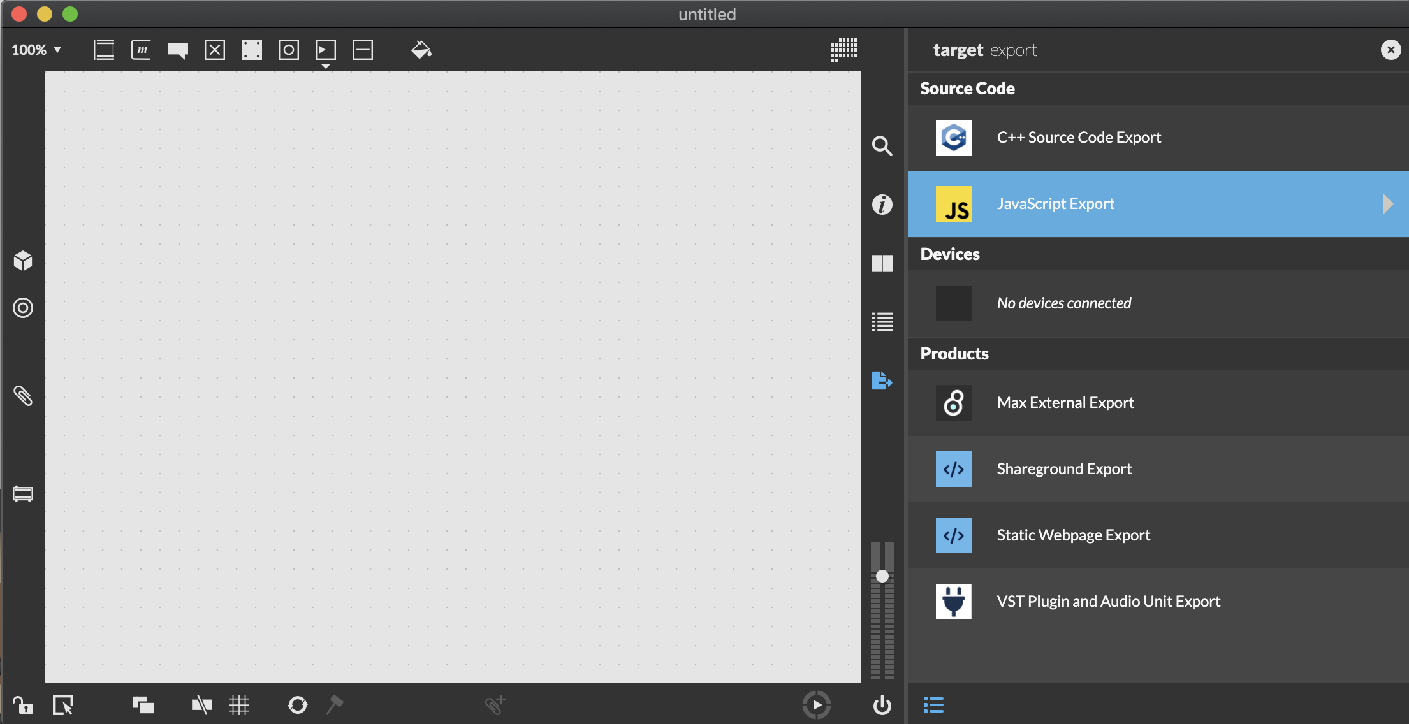Toggle the grid display icon in bottom toolbar

click(x=239, y=705)
